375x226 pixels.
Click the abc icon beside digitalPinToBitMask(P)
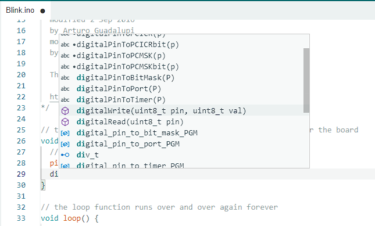click(65, 78)
